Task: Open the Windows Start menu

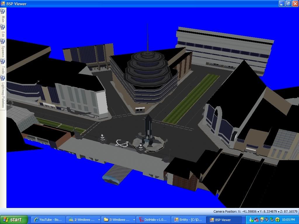Action: point(13,220)
